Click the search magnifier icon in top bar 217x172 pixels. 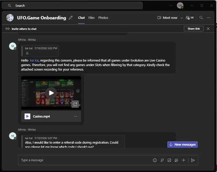[x=10, y=6]
